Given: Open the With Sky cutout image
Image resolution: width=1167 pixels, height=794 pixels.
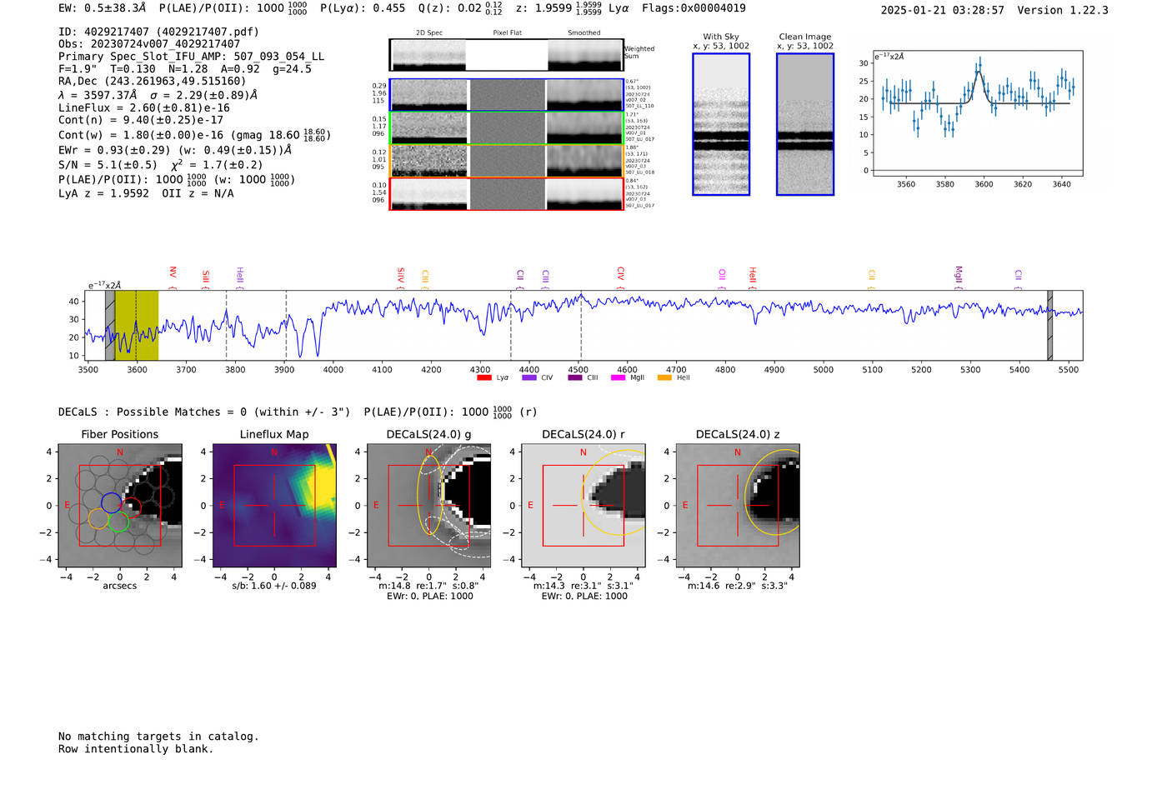Looking at the screenshot, I should tap(721, 124).
